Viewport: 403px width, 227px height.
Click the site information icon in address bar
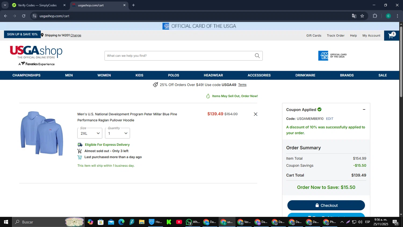click(x=34, y=16)
